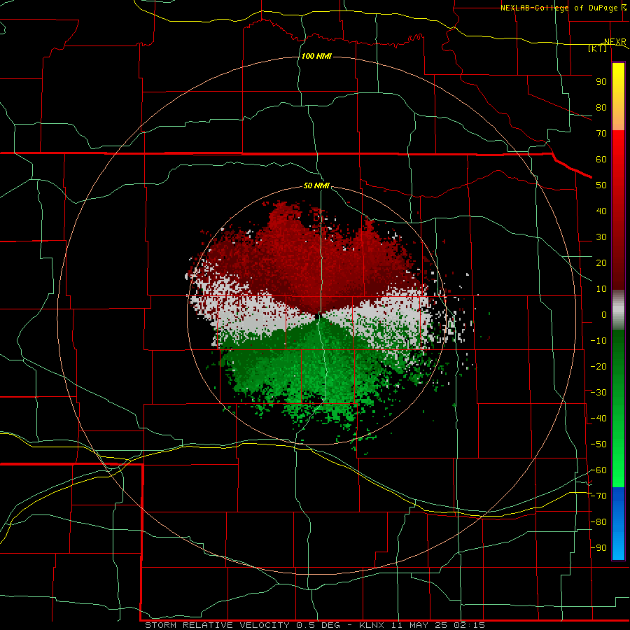Select the -70 scale label
This screenshot has height=630, width=630.
pyautogui.click(x=598, y=496)
